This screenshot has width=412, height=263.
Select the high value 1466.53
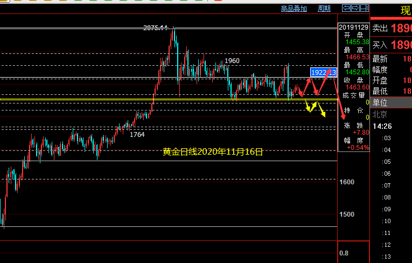coord(357,57)
